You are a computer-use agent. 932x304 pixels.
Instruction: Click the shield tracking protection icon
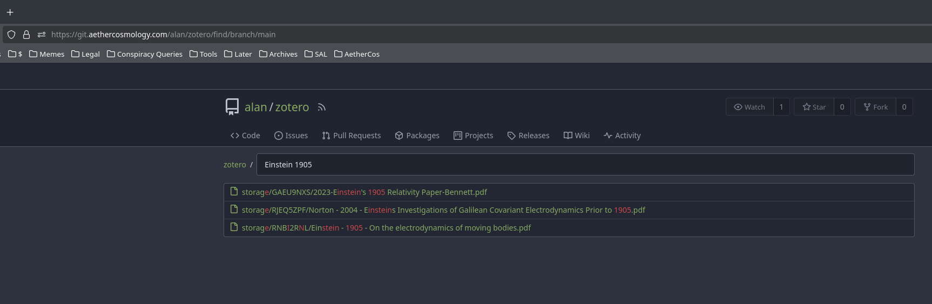(11, 35)
